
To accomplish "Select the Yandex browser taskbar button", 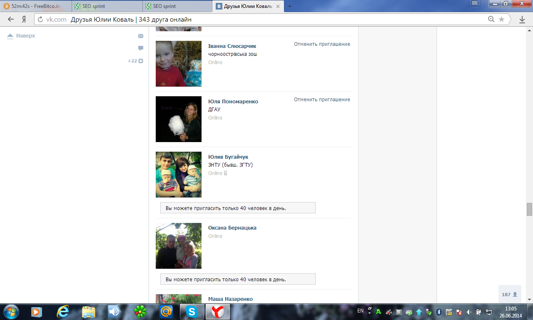I will 218,312.
